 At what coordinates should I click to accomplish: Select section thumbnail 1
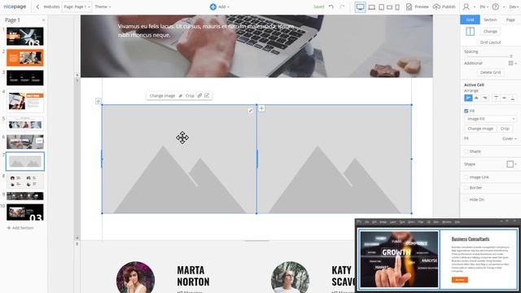click(x=25, y=37)
